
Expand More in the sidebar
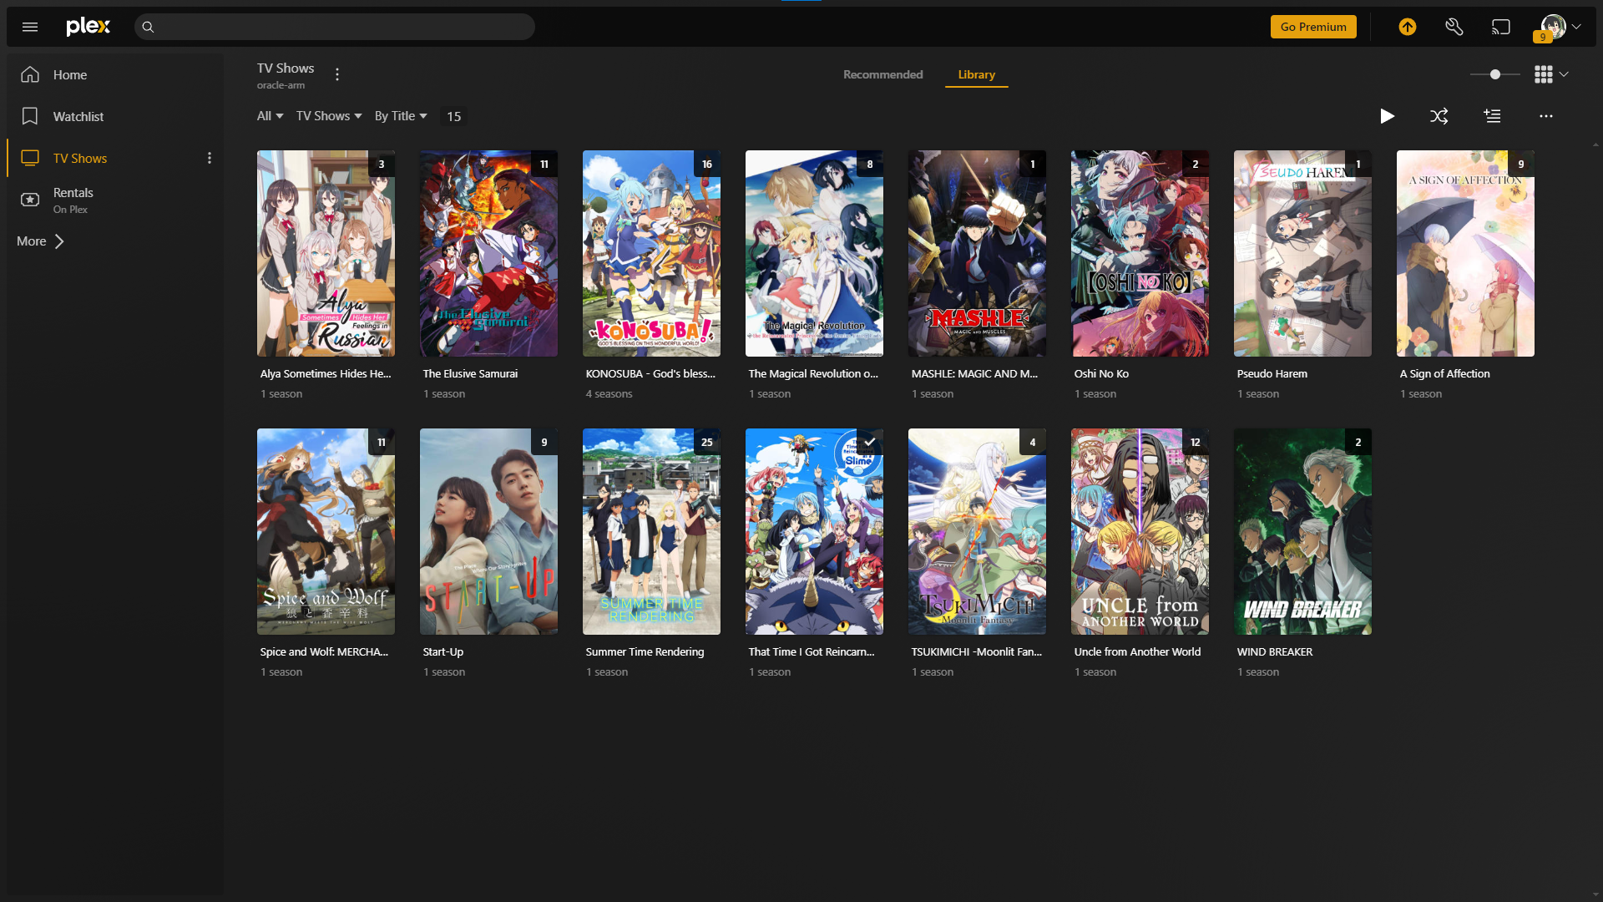[x=40, y=241]
